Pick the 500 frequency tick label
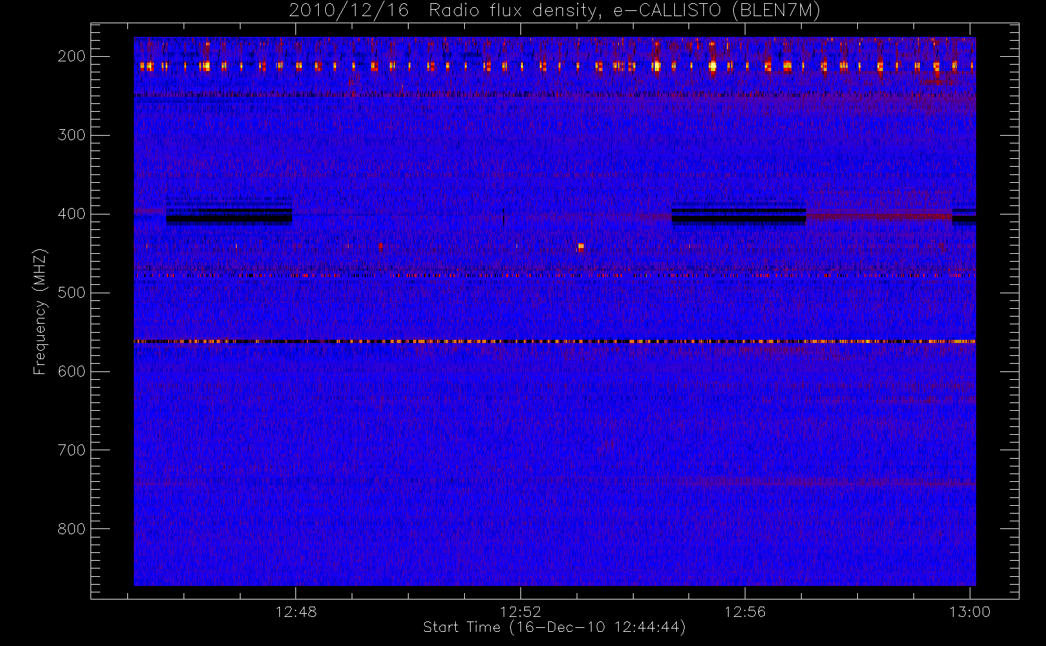The width and height of the screenshot is (1046, 646). [x=72, y=293]
